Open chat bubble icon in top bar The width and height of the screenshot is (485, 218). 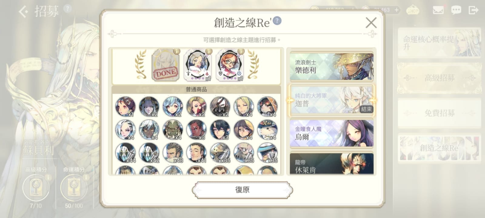(456, 10)
